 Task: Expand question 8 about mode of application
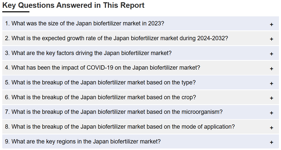140,127
